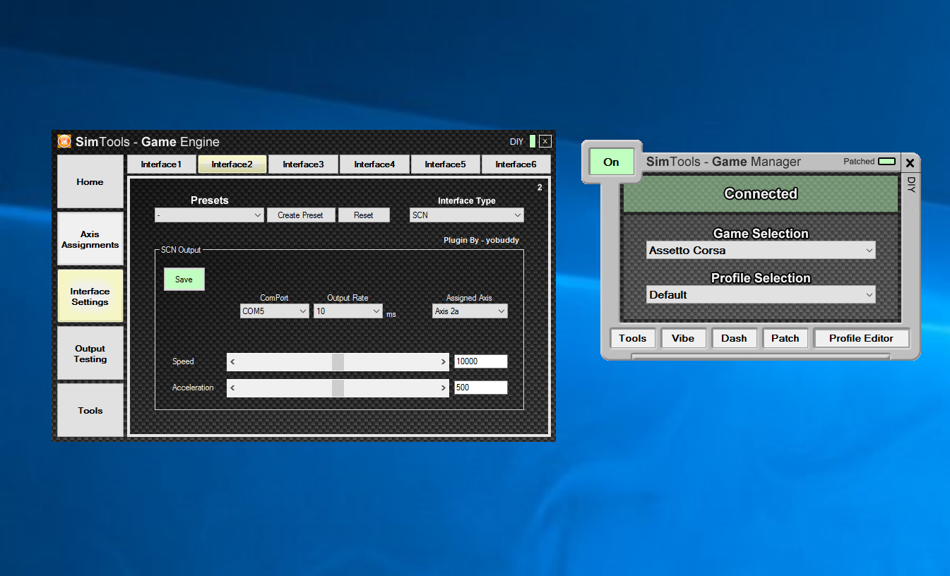
Task: Click the Create Preset button
Action: [300, 215]
